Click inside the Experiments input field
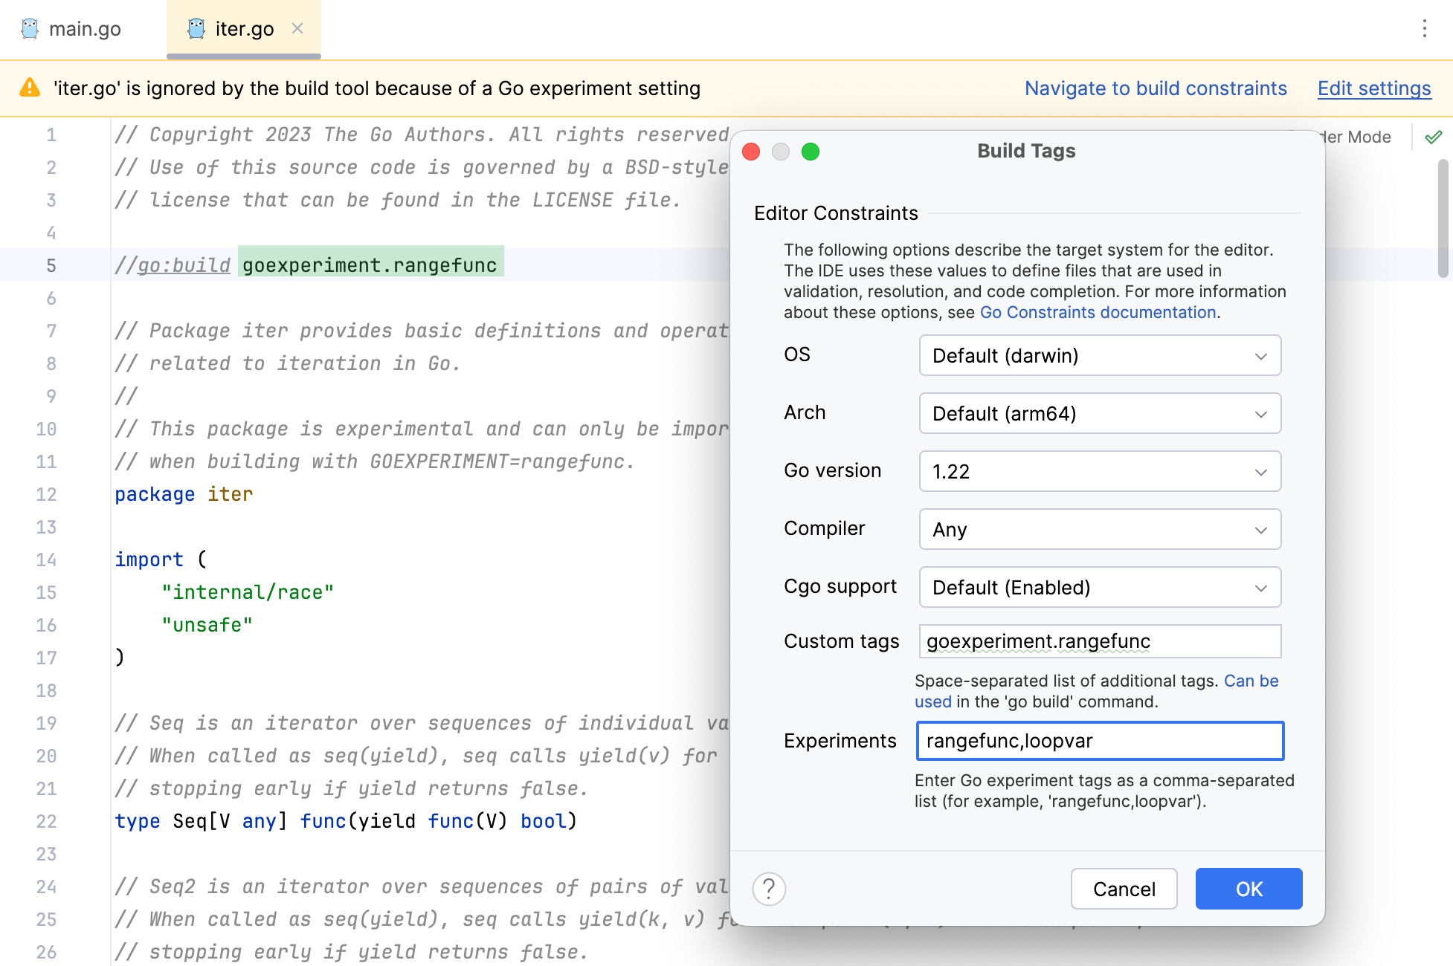The image size is (1453, 966). tap(1099, 740)
